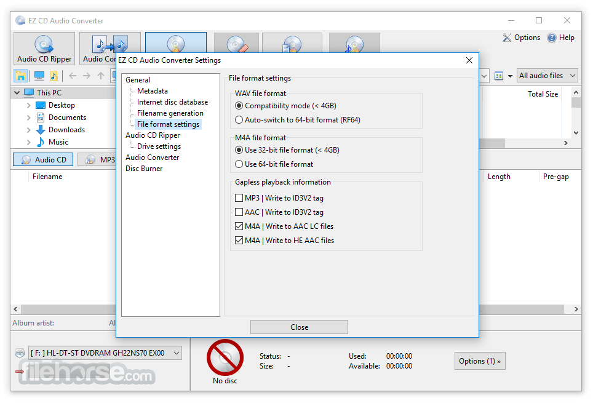The image size is (593, 403).
Task: Open Filename generation settings
Action: tap(170, 113)
